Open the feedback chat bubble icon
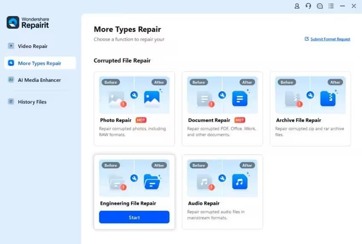The height and width of the screenshot is (244, 362). (x=320, y=6)
